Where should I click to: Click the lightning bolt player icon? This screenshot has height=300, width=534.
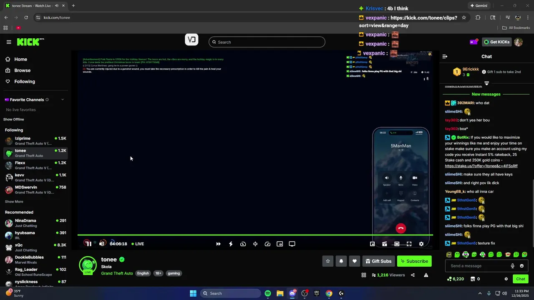pos(231,244)
